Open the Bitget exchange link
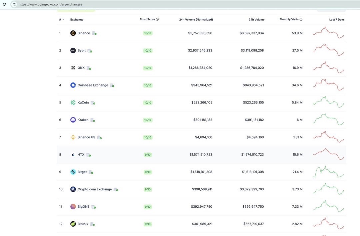This screenshot has width=360, height=236. (x=82, y=172)
